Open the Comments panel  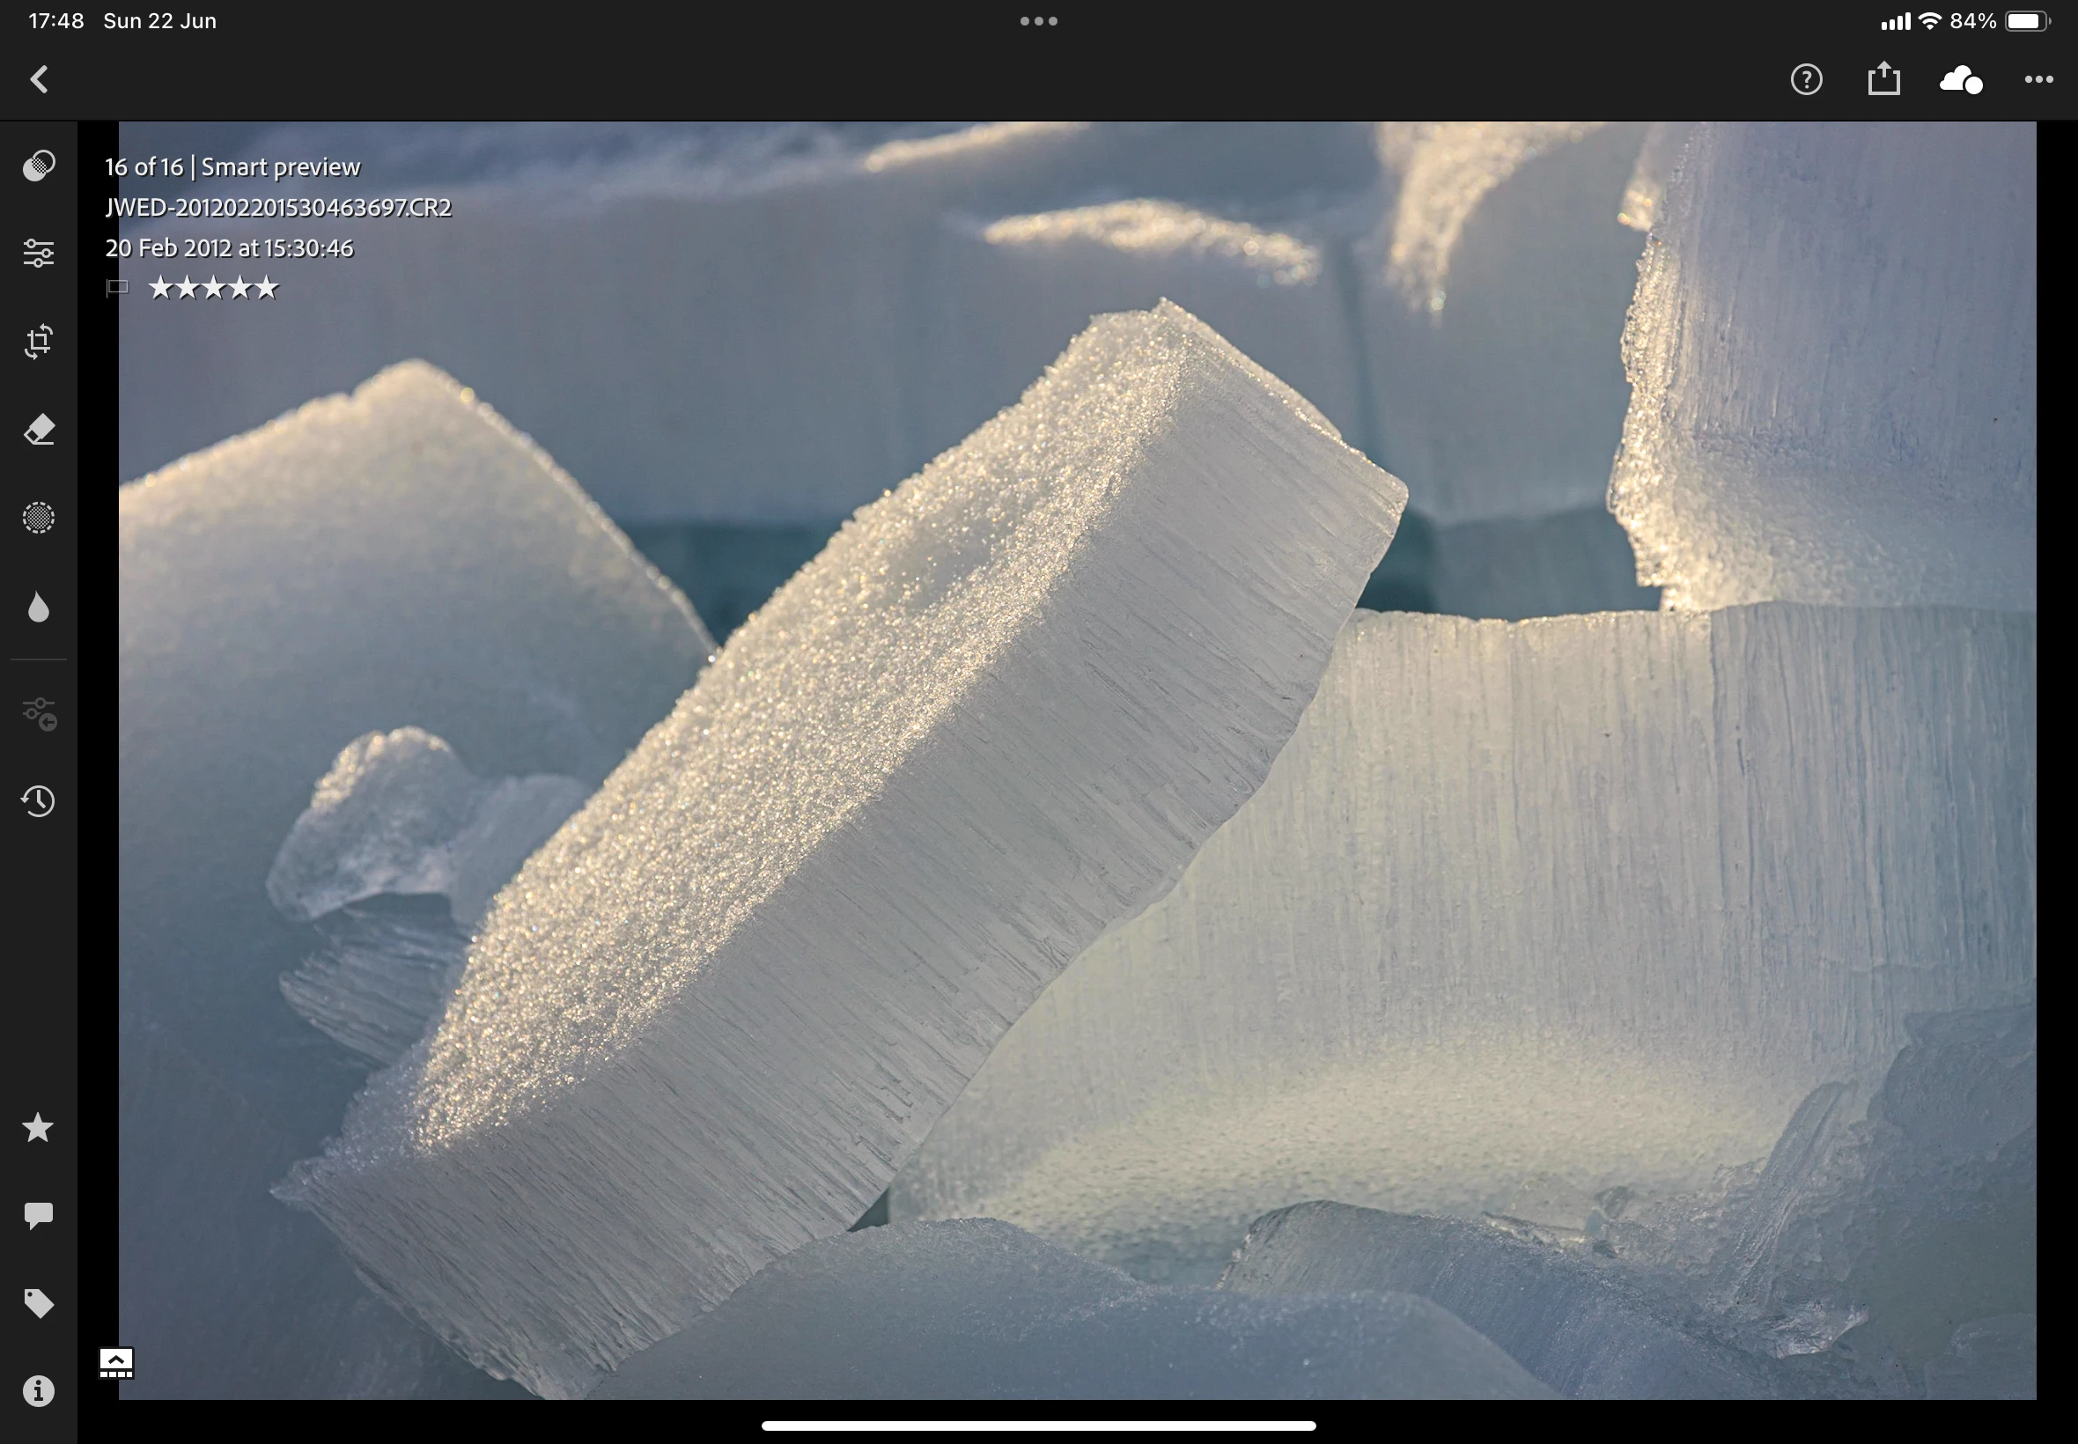[x=38, y=1215]
